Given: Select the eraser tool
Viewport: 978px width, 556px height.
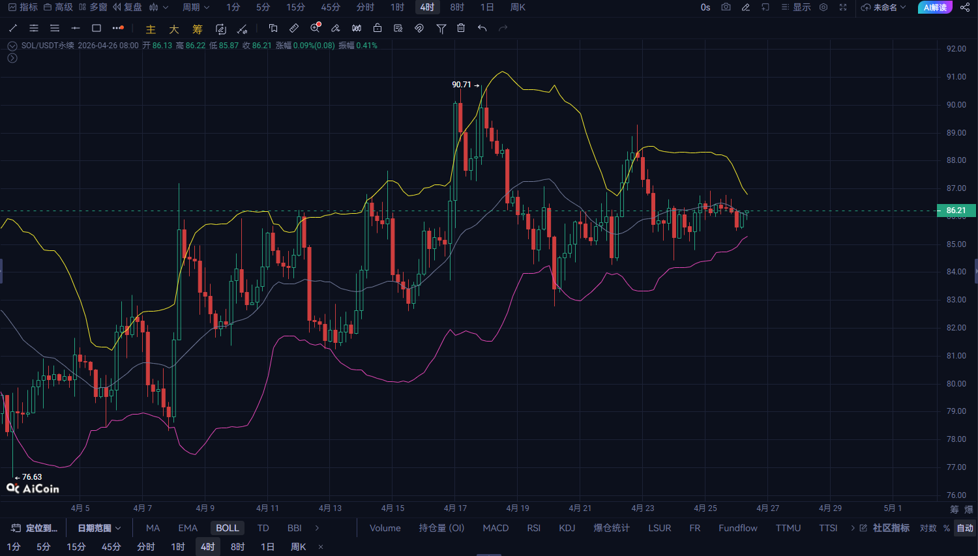Looking at the screenshot, I should (x=335, y=28).
